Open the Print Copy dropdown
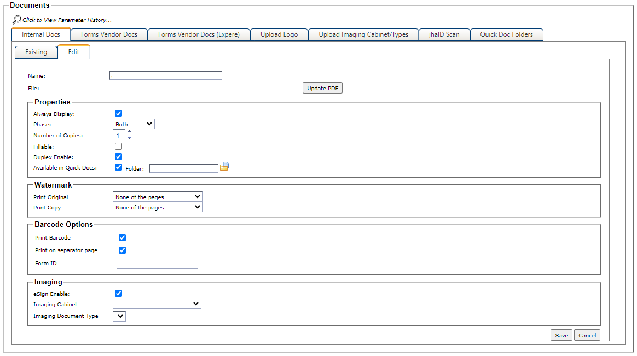 158,207
